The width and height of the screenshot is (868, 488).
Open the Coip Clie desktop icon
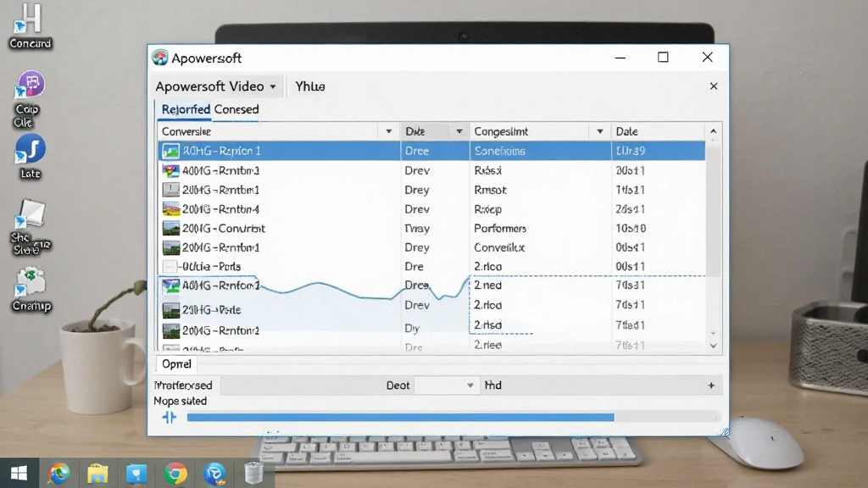(29, 99)
